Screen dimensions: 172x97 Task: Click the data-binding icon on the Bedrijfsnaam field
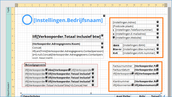pos(104,16)
